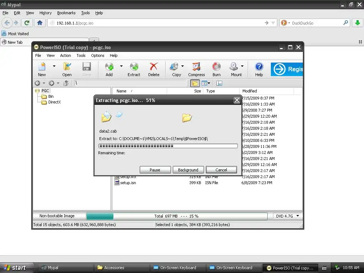Click the Non-bootable Image status label
The image size is (364, 273).
pyautogui.click(x=57, y=216)
